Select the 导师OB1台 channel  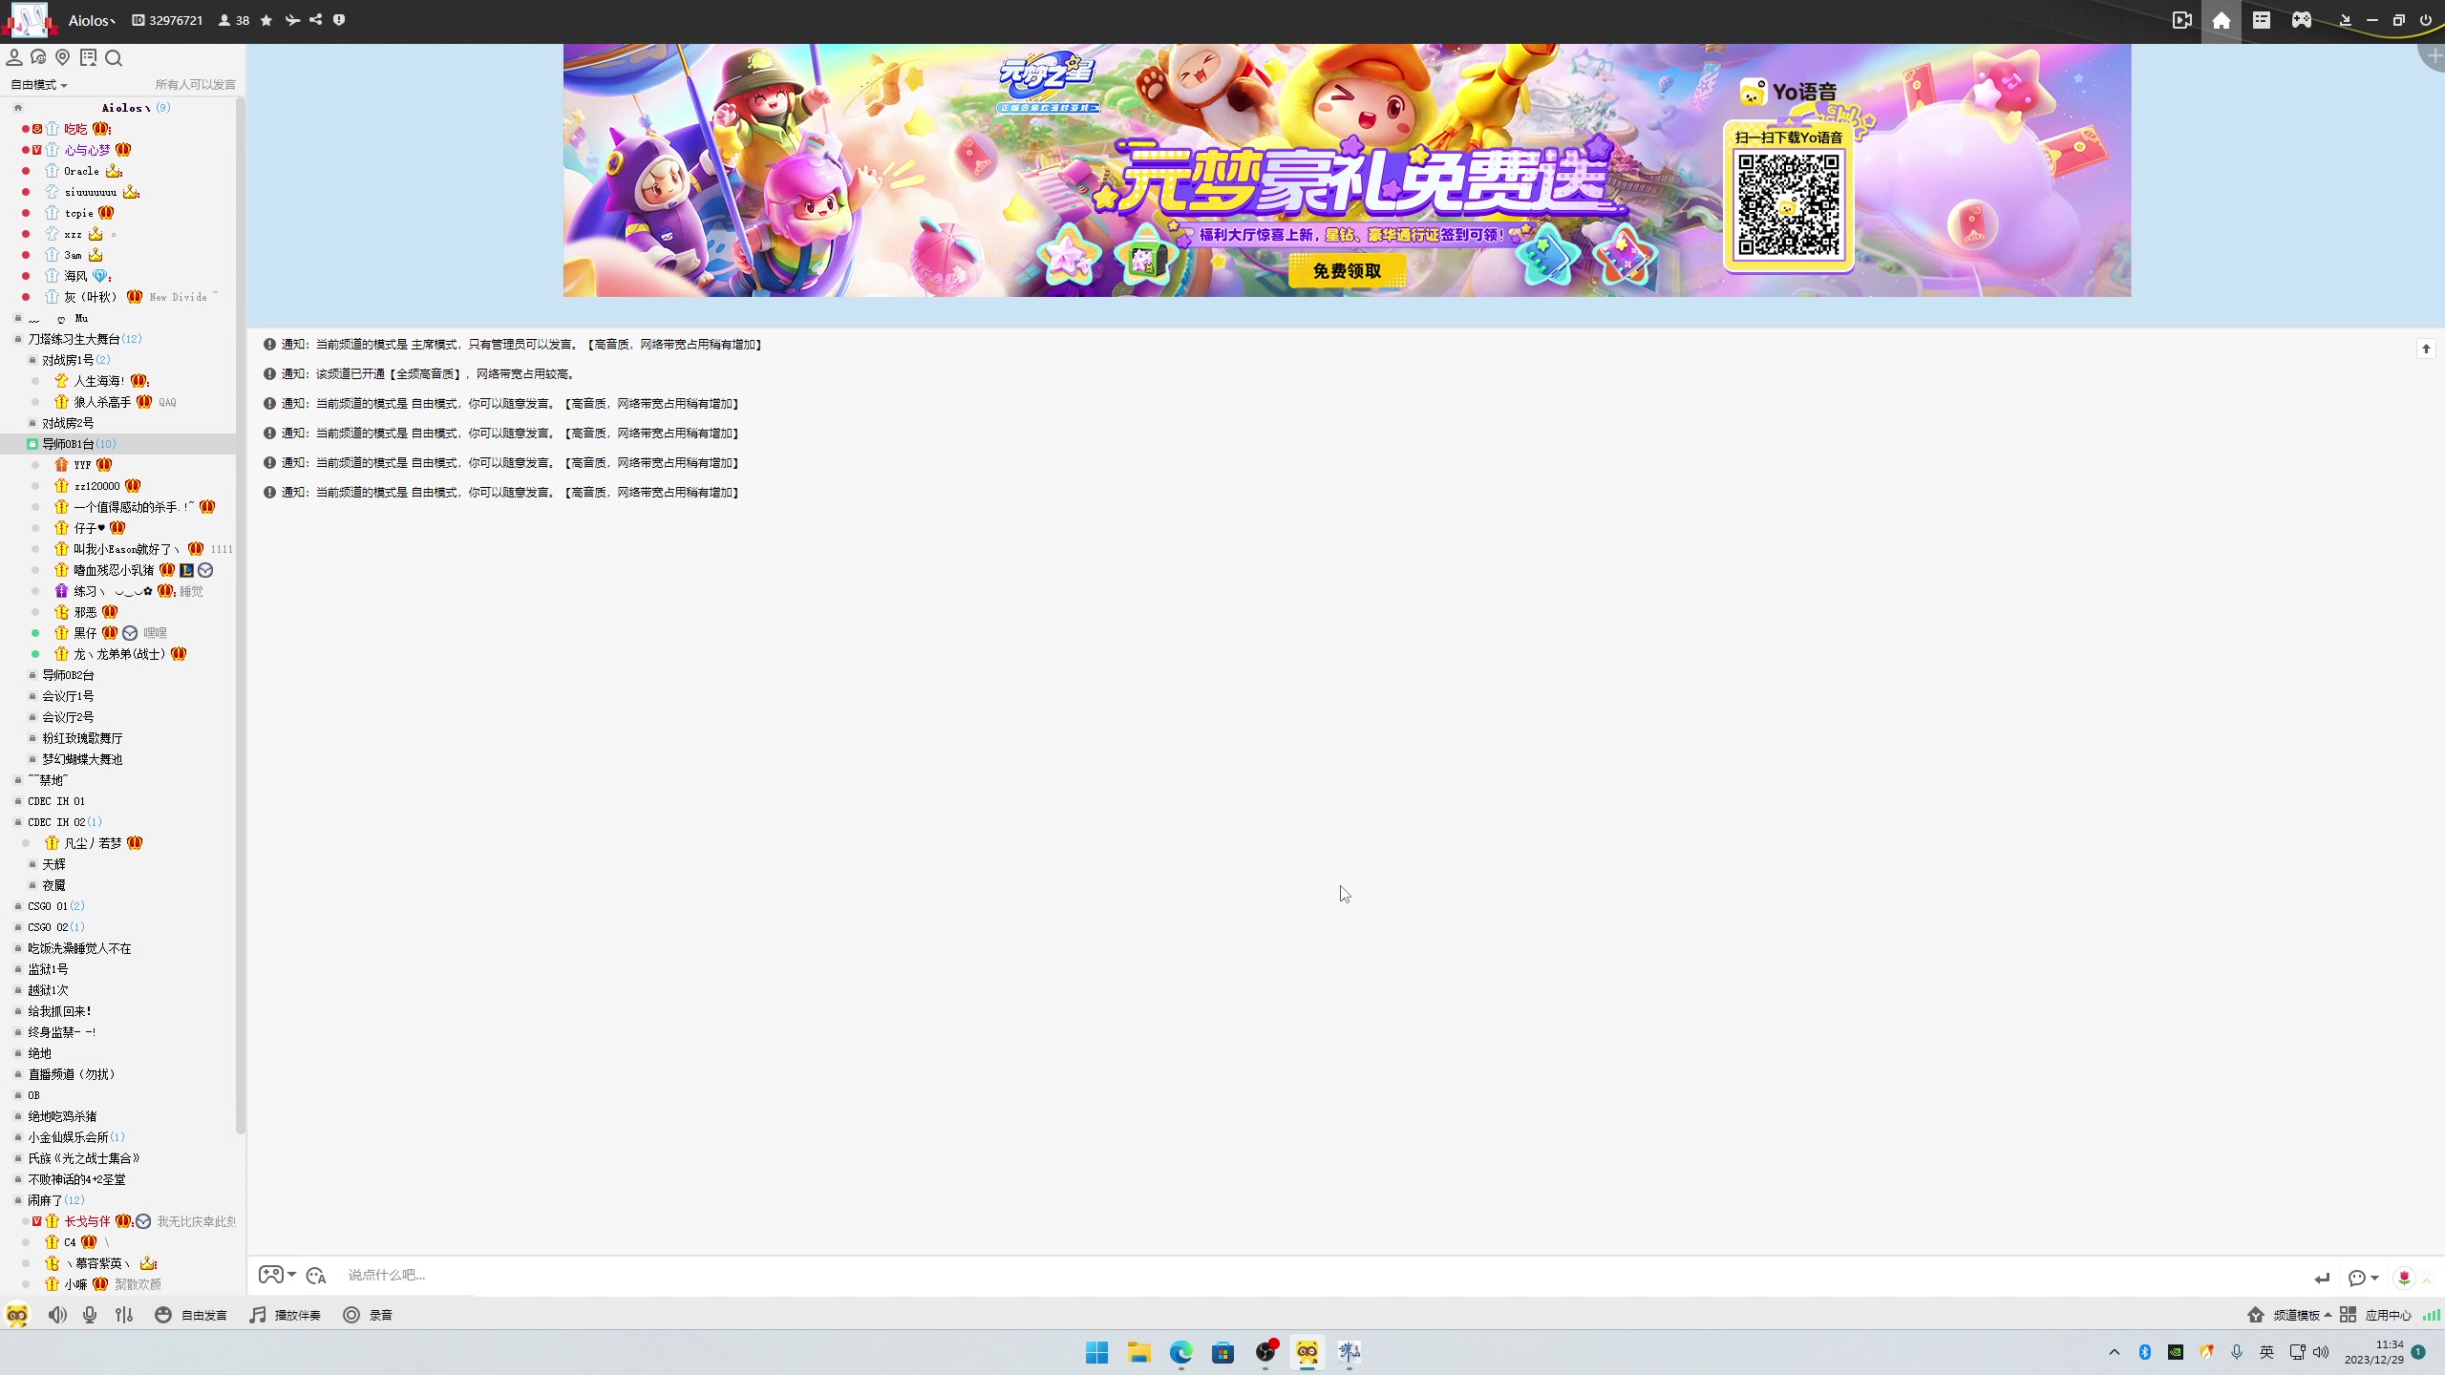click(118, 444)
